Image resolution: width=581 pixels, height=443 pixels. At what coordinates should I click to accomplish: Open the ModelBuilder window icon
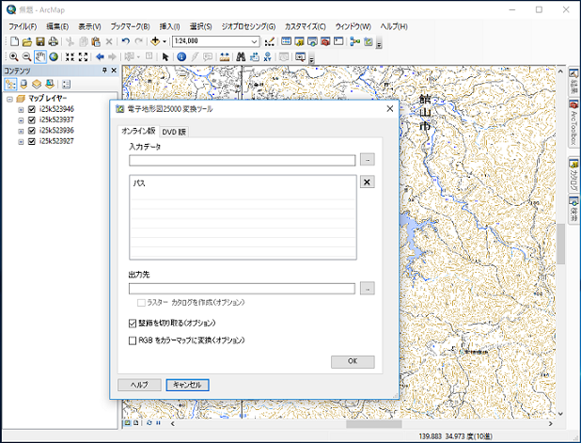(355, 41)
